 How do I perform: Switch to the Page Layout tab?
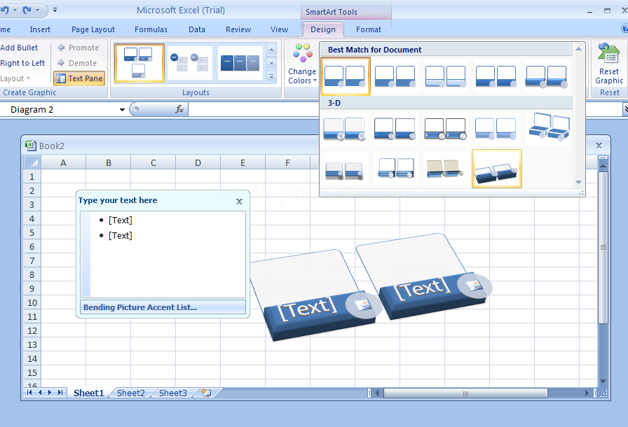coord(93,29)
